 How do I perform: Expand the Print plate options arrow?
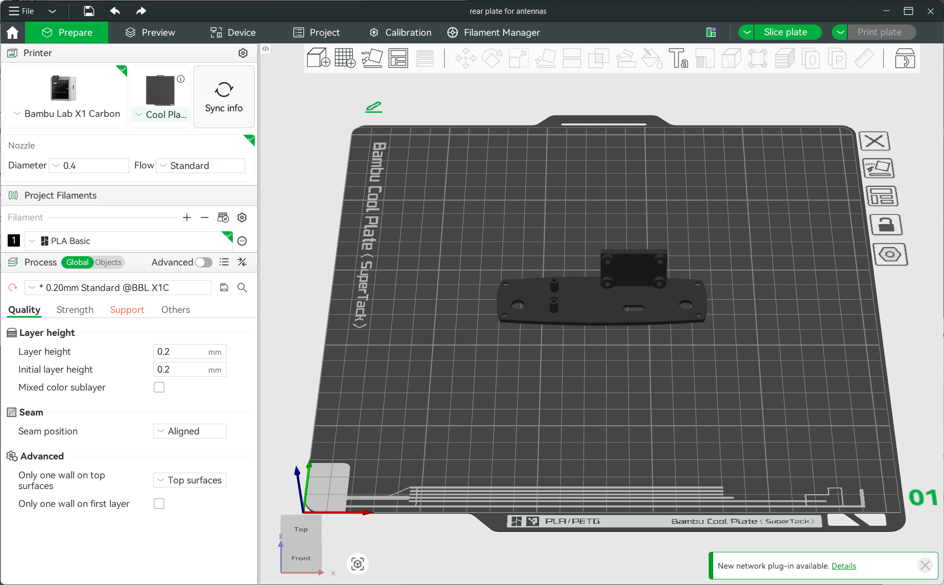pyautogui.click(x=840, y=32)
